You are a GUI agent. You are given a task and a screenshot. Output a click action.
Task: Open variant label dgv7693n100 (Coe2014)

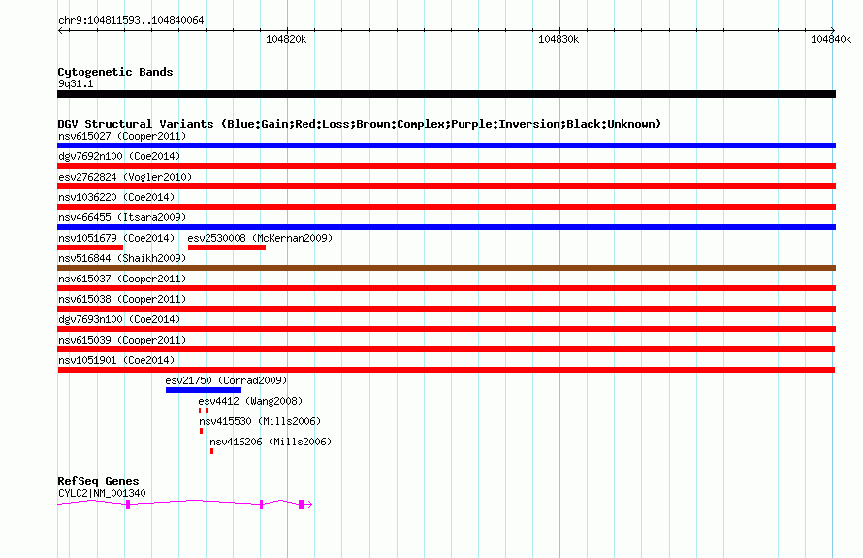pos(119,319)
